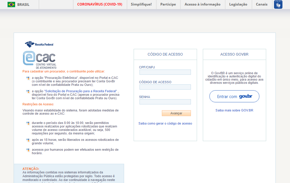
Task: Open Saiba como gerar o código de acesso
Action: [165, 123]
